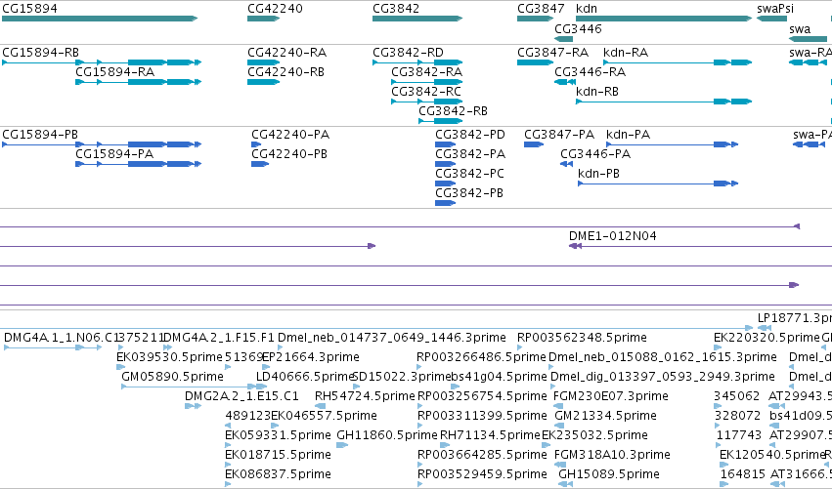The image size is (832, 489).
Task: Click EK220320.5prime EST label
Action: (x=766, y=338)
